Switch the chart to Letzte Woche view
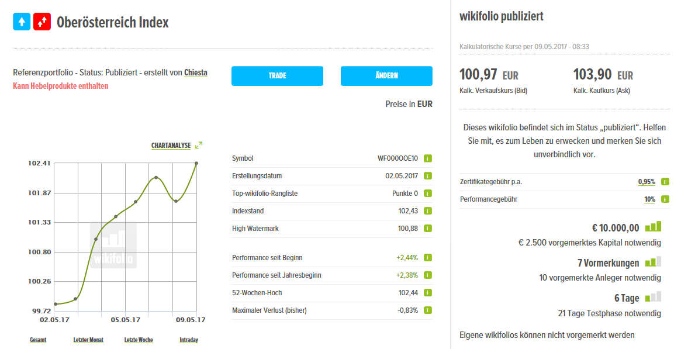This screenshot has height=349, width=681. click(138, 339)
